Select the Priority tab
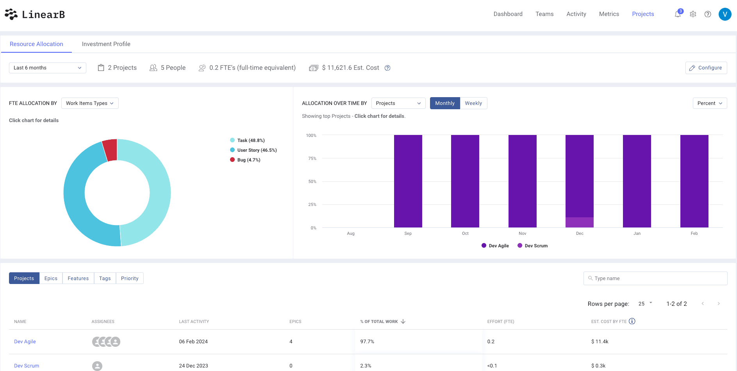737x371 pixels. (x=130, y=278)
